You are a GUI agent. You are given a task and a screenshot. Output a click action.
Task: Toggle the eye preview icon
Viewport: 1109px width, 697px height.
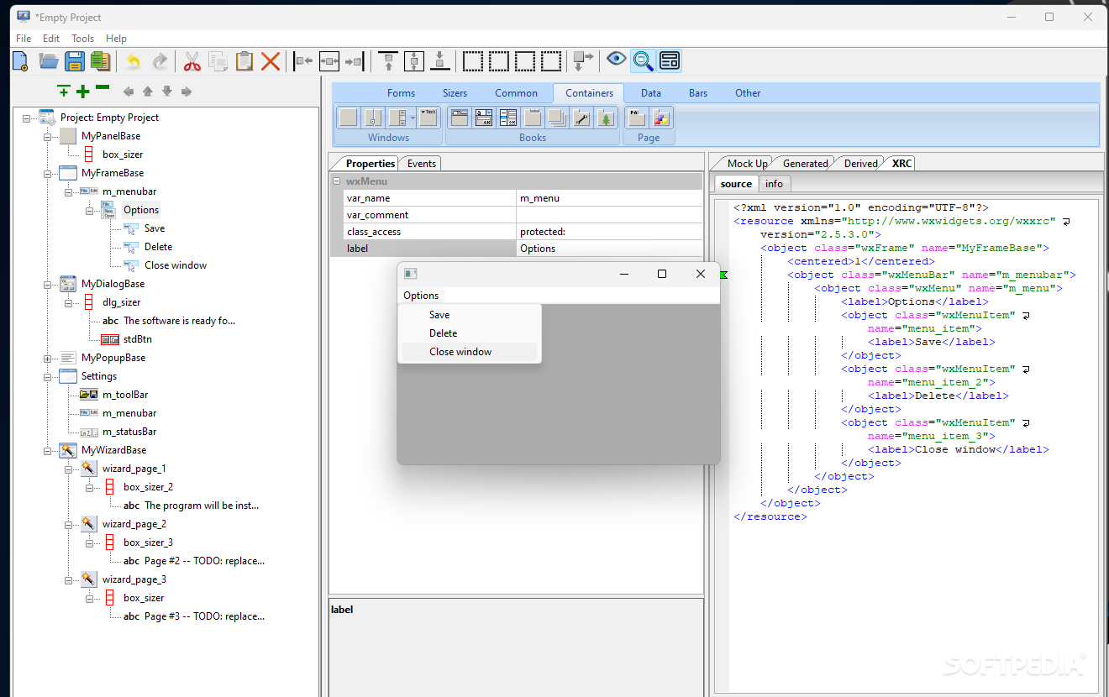coord(617,60)
